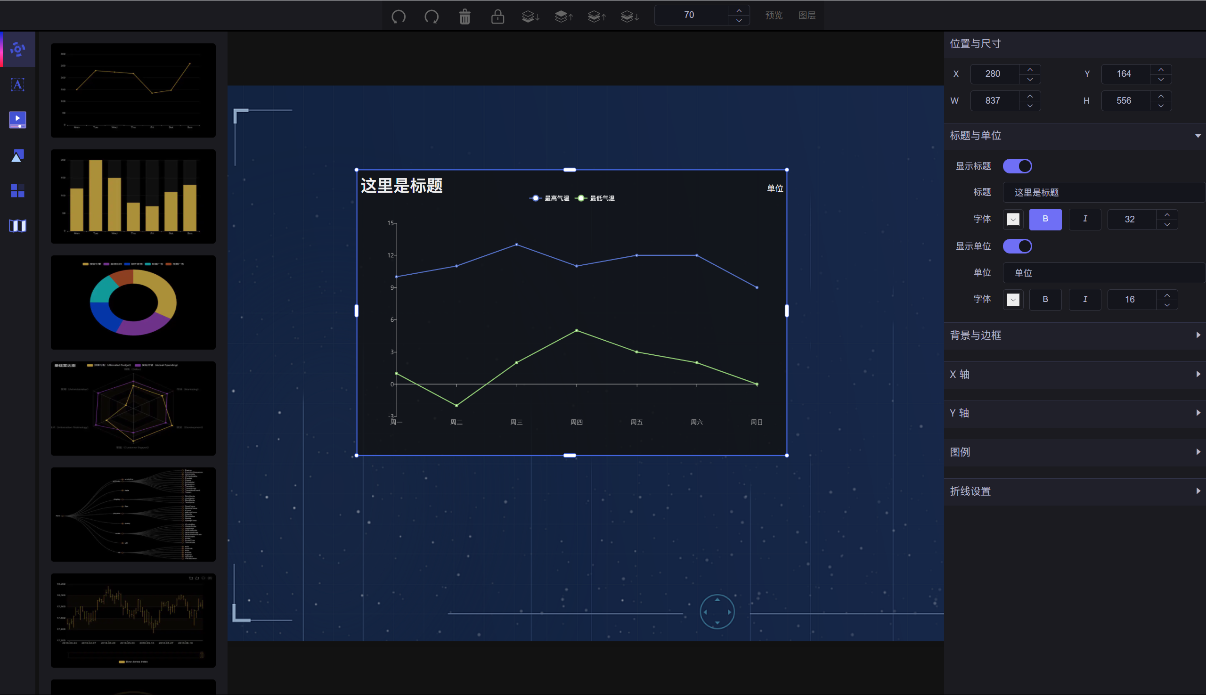
Task: Click the width field 837
Action: click(x=994, y=101)
